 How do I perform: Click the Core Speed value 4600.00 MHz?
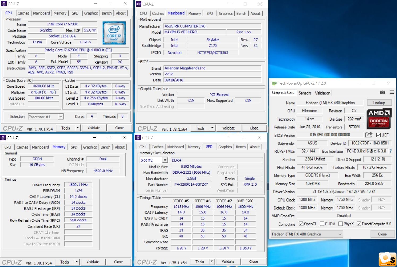(43, 86)
